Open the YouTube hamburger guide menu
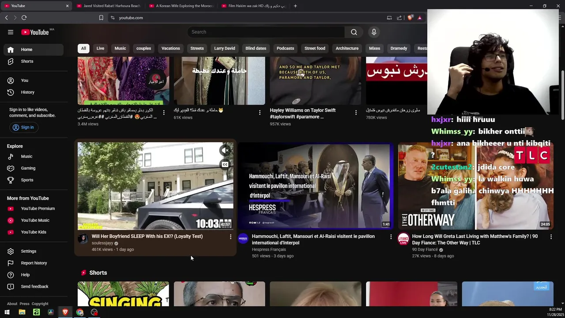Image resolution: width=565 pixels, height=318 pixels. [x=11, y=32]
